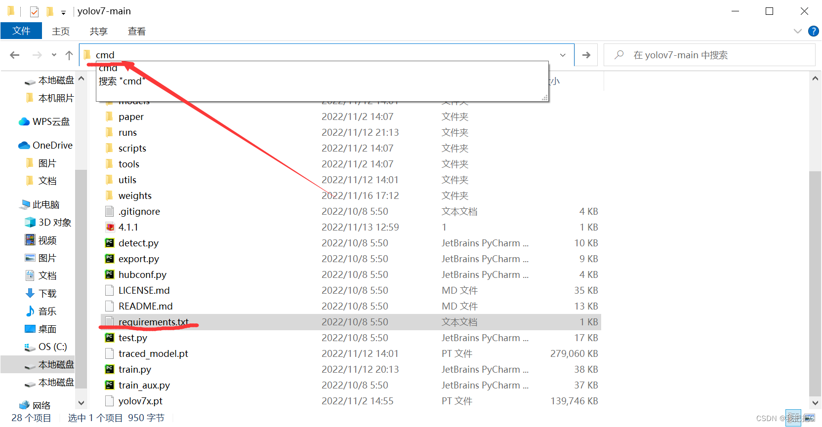Click the 139,746 KB size cell

(x=574, y=401)
